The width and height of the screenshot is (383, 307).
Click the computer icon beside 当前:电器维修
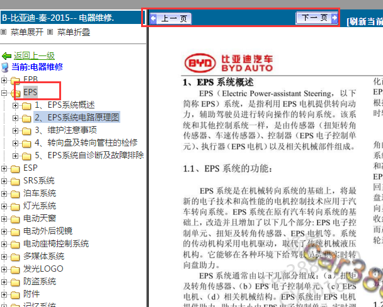[5, 67]
